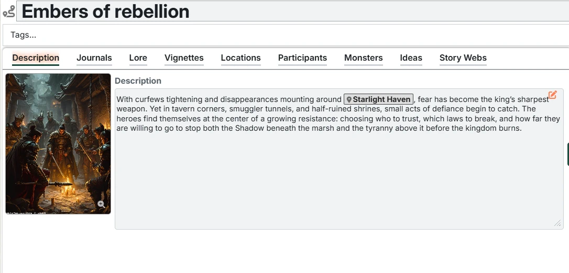
Task: Click the textarea resize handle at its corner
Action: [557, 223]
